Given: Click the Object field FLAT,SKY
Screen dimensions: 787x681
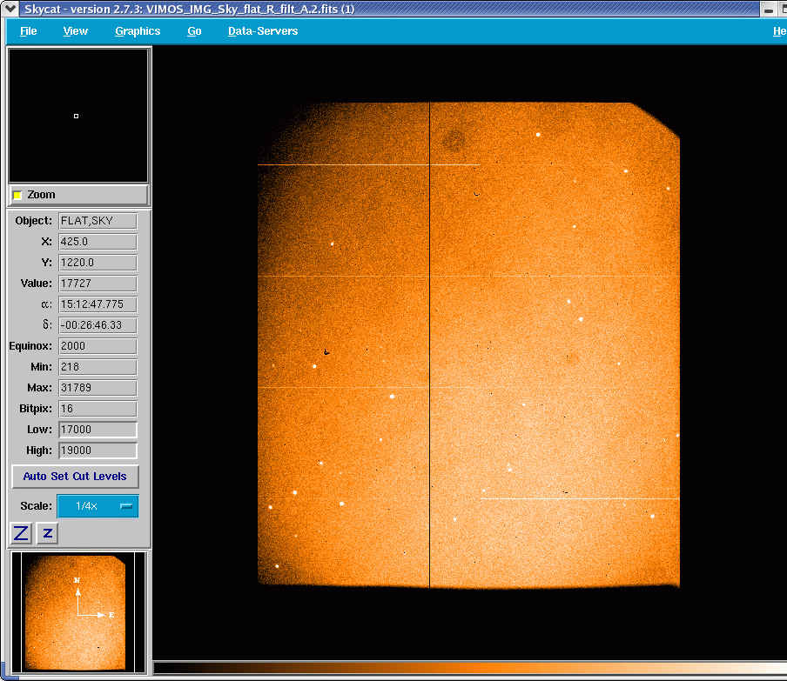Looking at the screenshot, I should click(x=98, y=221).
